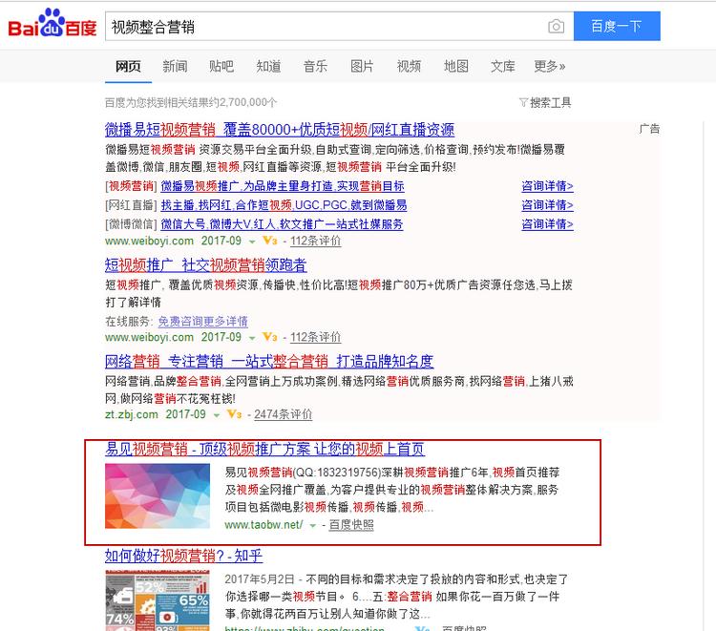Select the 网页 tab
The height and width of the screenshot is (631, 716).
[x=128, y=67]
